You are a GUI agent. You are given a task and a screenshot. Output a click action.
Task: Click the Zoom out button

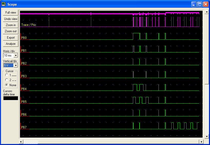(x=10, y=31)
